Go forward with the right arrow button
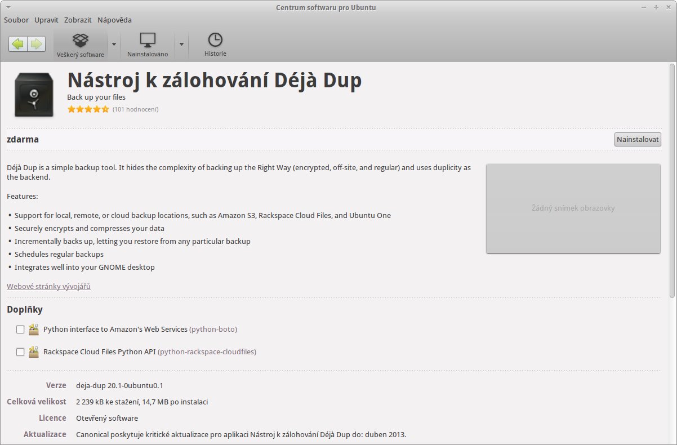The image size is (677, 445). (x=37, y=44)
